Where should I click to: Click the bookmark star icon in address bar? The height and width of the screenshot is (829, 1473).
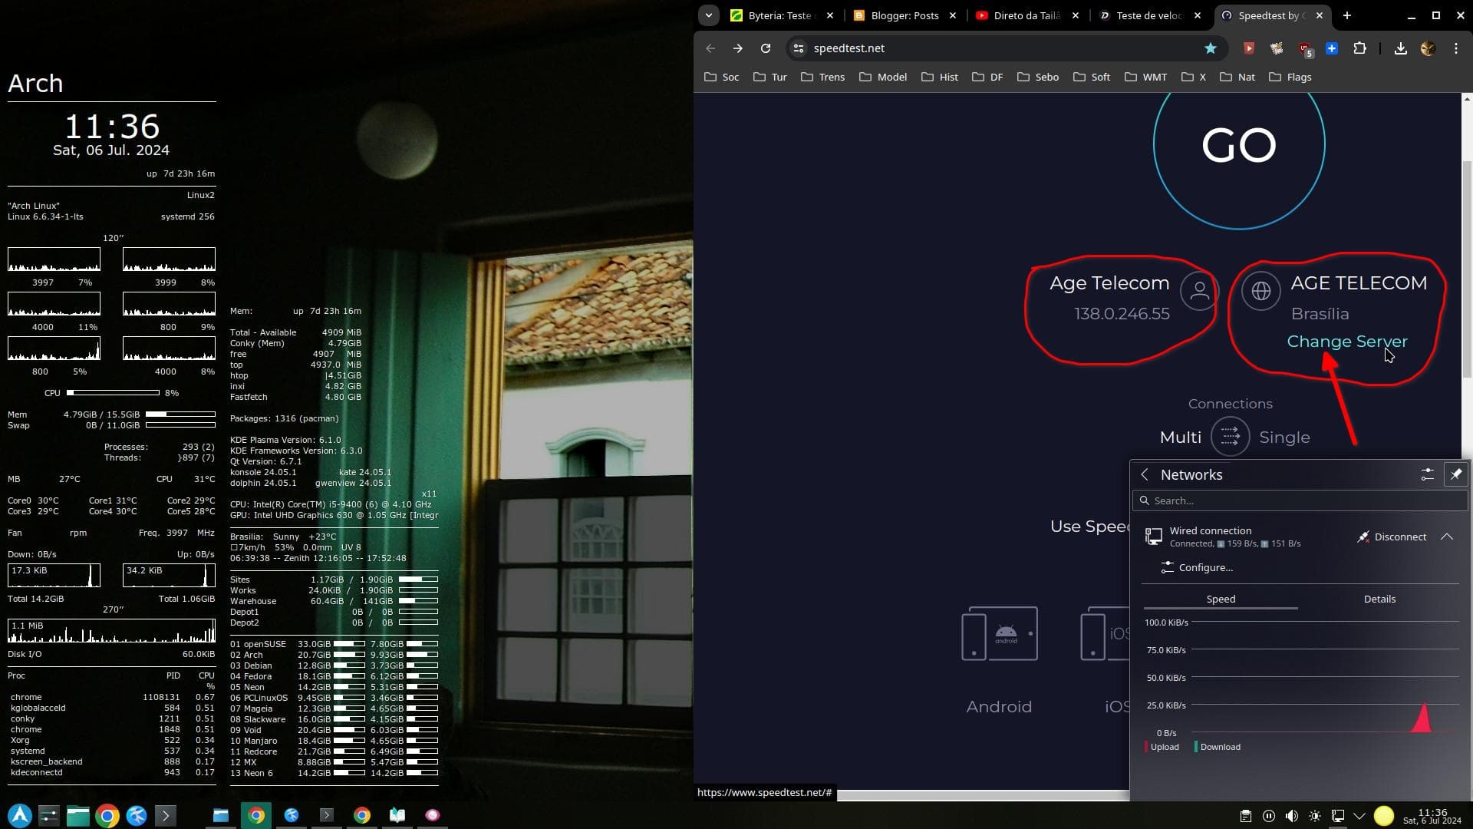pyautogui.click(x=1210, y=48)
